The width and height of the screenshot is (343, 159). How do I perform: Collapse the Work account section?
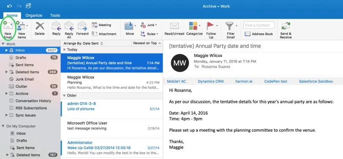click(x=3, y=44)
